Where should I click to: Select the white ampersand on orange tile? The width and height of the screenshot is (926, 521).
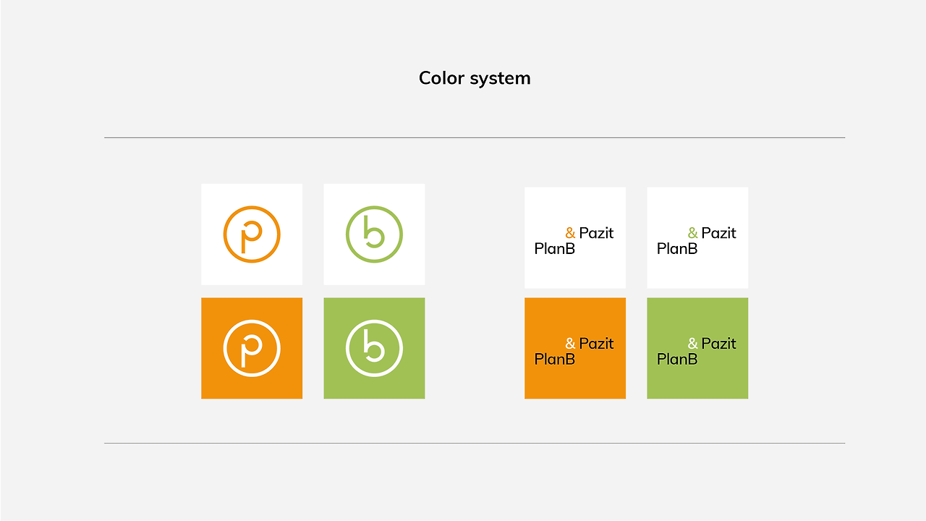[x=570, y=344]
